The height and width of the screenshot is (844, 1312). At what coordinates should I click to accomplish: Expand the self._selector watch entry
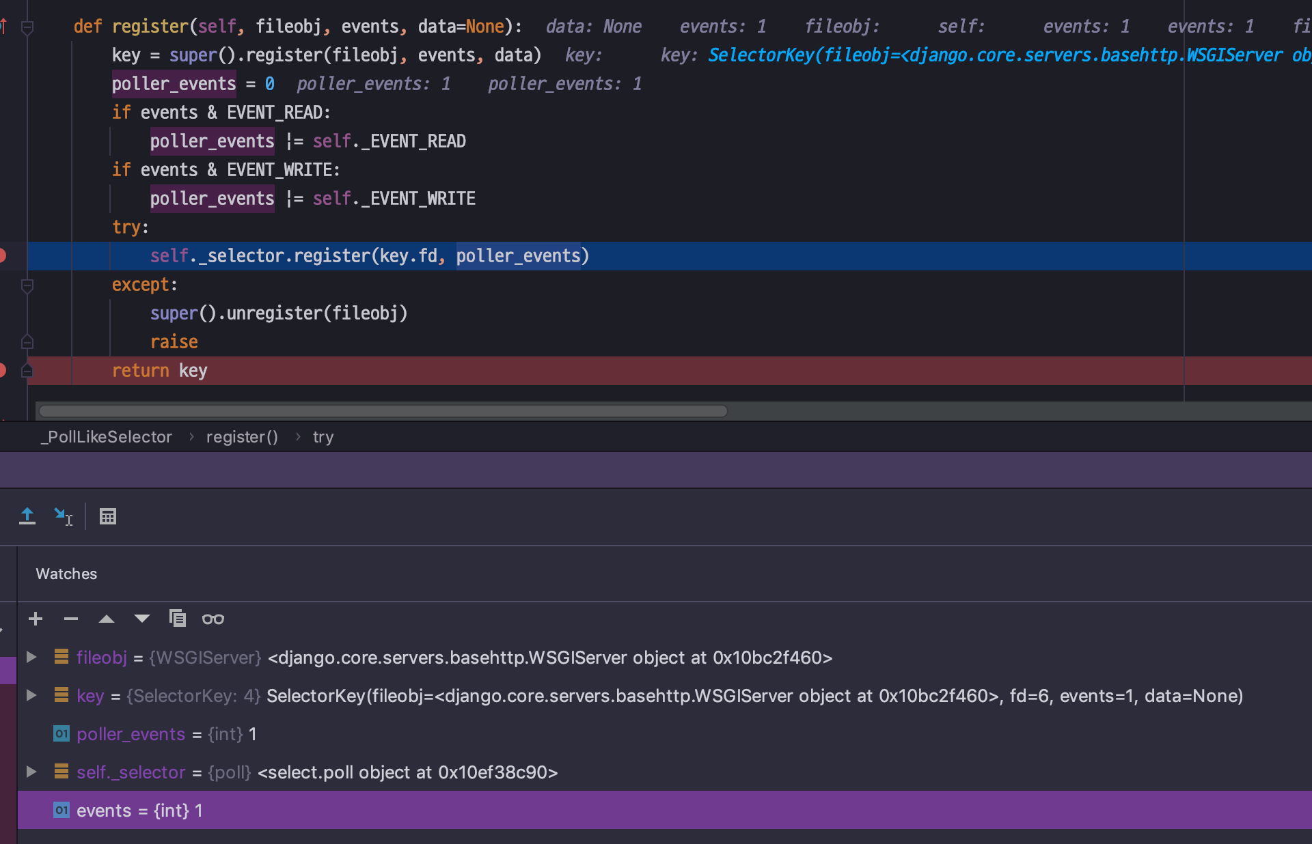pos(31,772)
